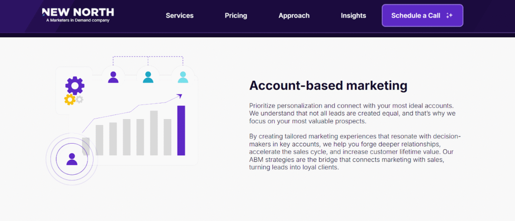This screenshot has height=221, width=515.
Task: Select the teal person icon at top
Action: pos(148,77)
